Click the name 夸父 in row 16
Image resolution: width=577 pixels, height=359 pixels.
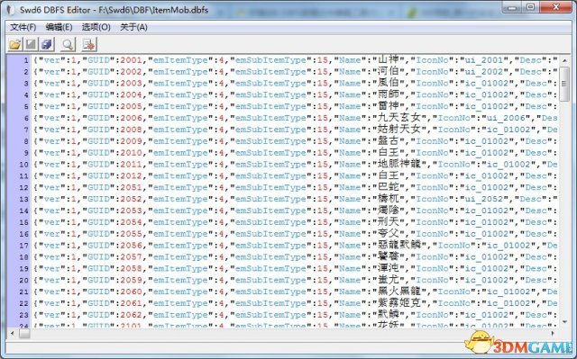pos(389,234)
